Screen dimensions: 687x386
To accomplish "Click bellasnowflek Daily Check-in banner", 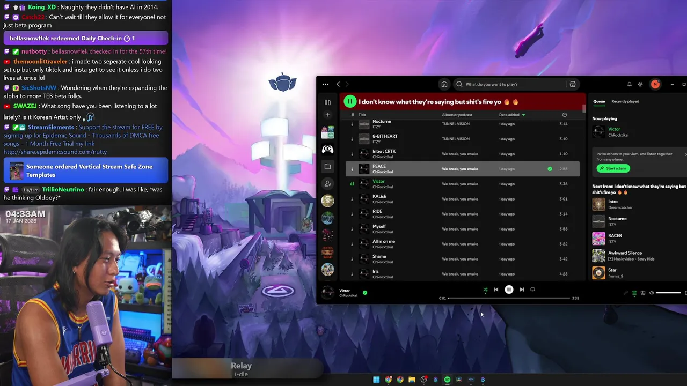I will 86,39.
